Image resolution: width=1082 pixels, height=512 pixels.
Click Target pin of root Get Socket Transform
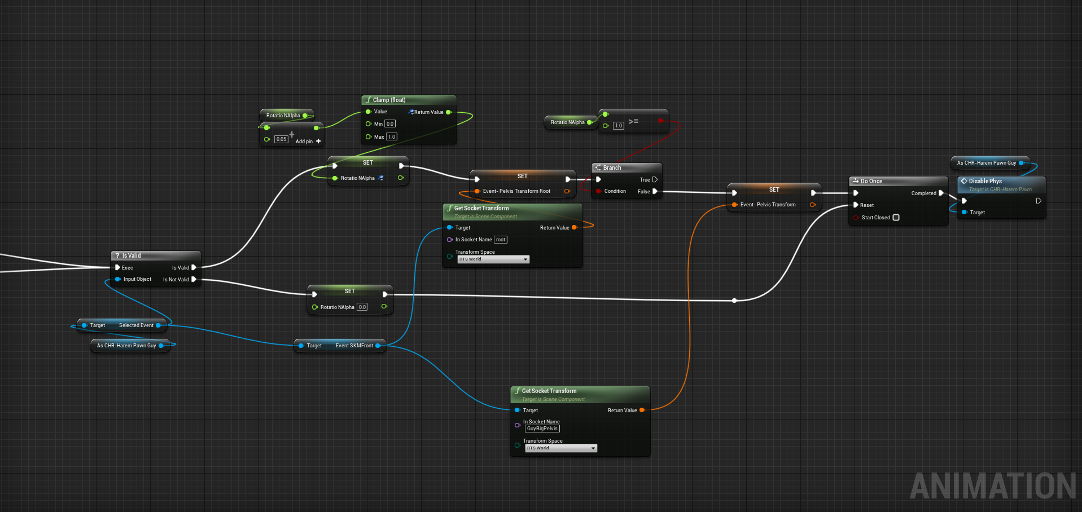pos(449,227)
